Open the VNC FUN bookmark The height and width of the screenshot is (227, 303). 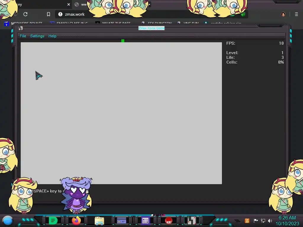click(x=188, y=23)
